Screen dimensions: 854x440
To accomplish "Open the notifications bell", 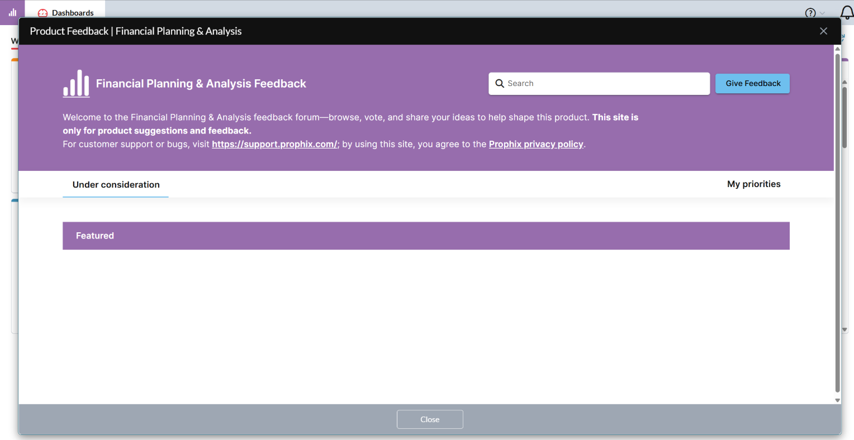I will click(x=847, y=13).
